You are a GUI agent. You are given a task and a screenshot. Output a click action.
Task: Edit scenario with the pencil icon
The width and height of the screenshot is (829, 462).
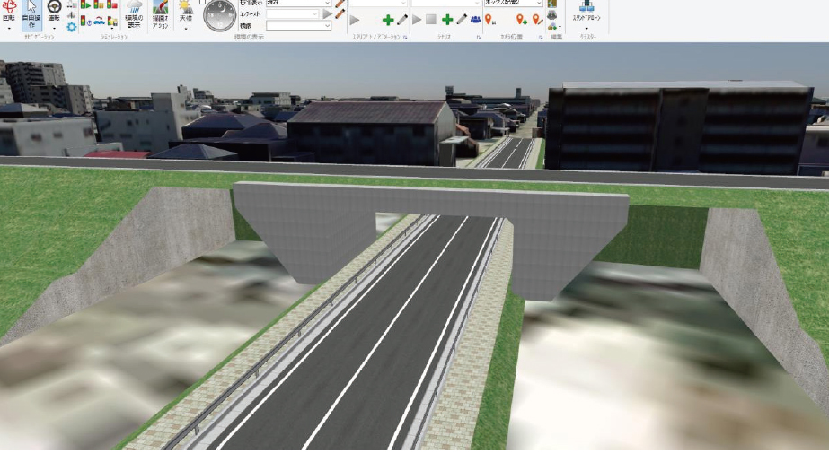[462, 20]
